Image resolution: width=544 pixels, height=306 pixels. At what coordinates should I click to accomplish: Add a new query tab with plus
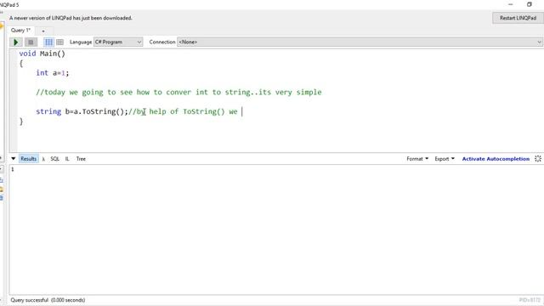43,31
